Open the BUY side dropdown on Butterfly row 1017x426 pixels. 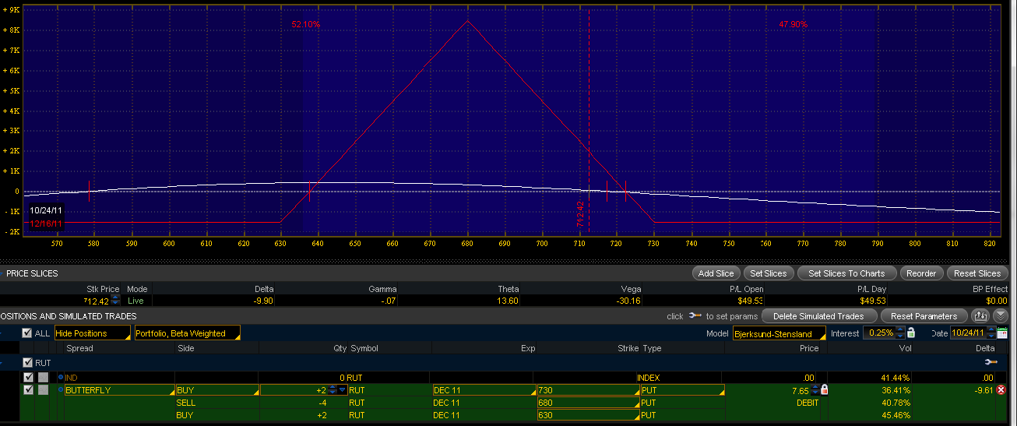pyautogui.click(x=217, y=390)
